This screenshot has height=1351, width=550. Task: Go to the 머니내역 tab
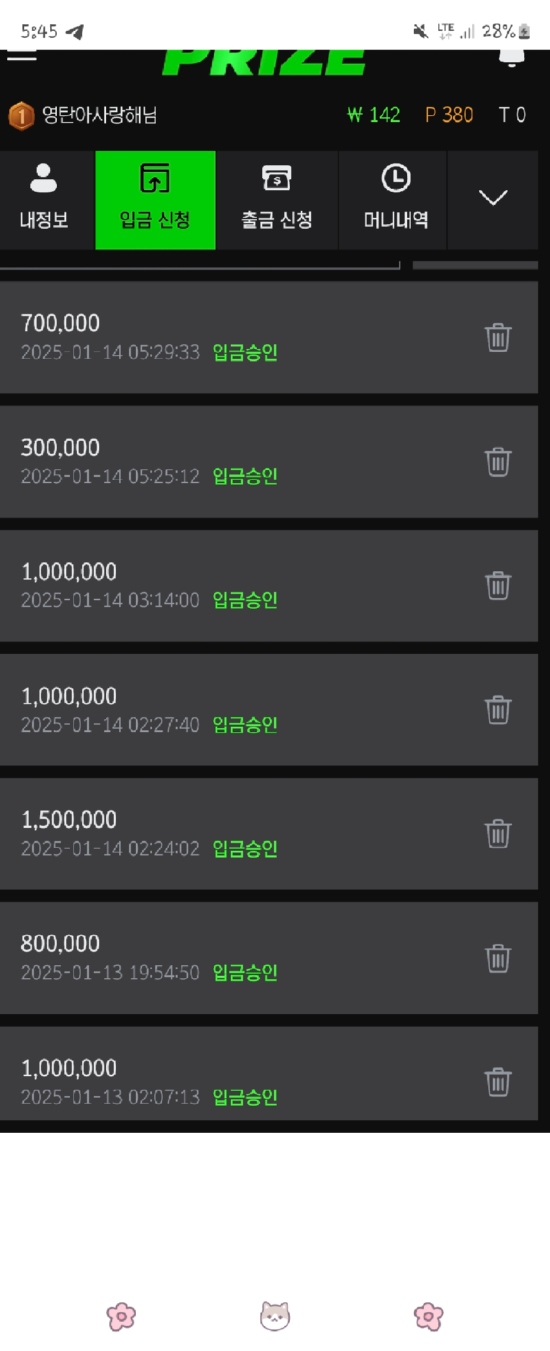click(x=396, y=198)
